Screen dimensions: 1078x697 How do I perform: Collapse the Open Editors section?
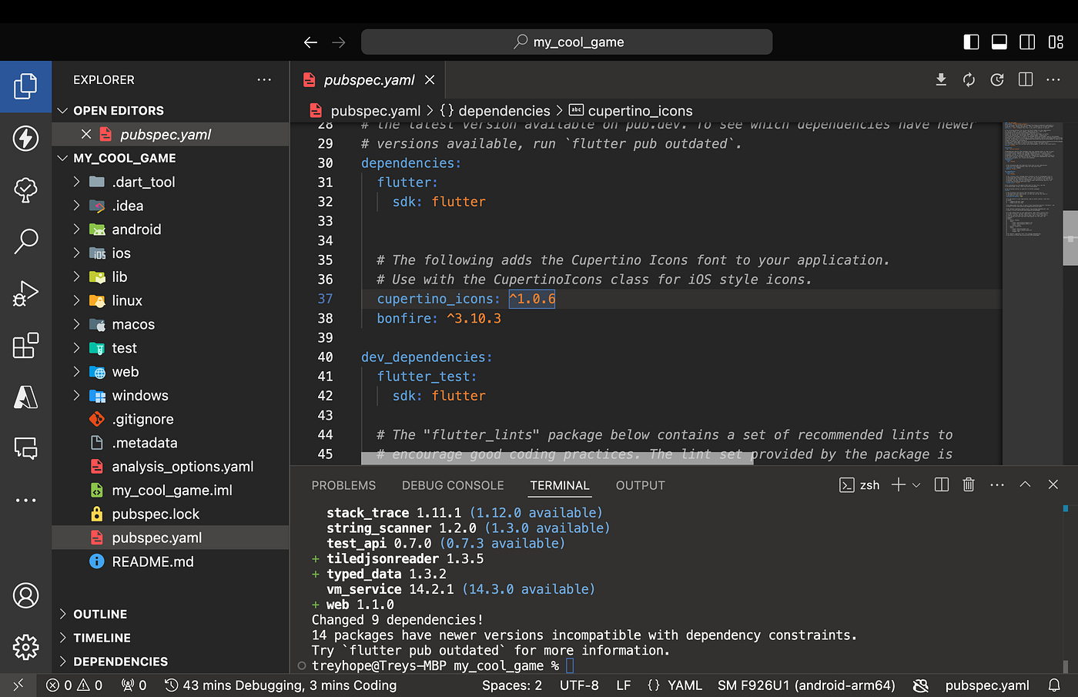(63, 111)
